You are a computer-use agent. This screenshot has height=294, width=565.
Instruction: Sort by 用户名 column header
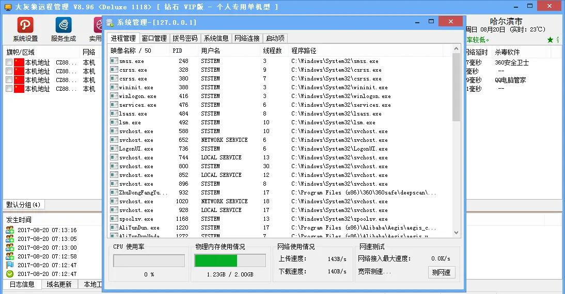pos(229,51)
